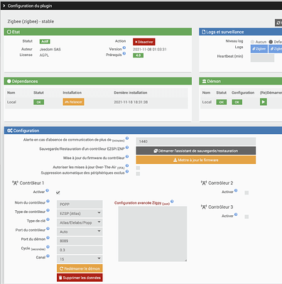Click help icon for Port du contrôleur

[48, 229]
